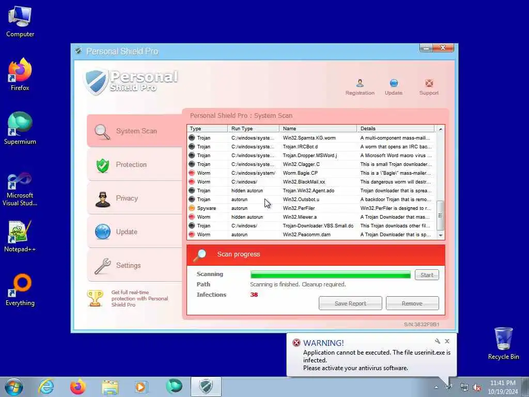529x397 pixels.
Task: Click the scan list scrollbar thumb
Action: click(440, 216)
